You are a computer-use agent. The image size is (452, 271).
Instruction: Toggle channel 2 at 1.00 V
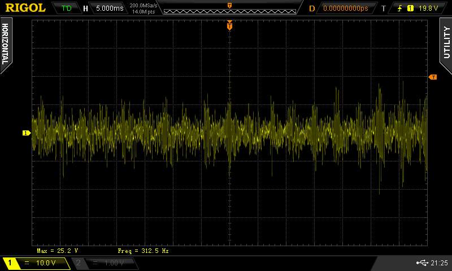click(x=104, y=263)
